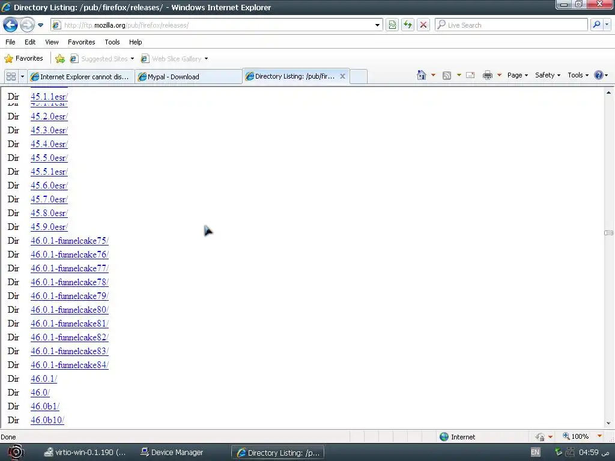
Task: Expand the zoom level dropdown arrow
Action: click(x=599, y=436)
